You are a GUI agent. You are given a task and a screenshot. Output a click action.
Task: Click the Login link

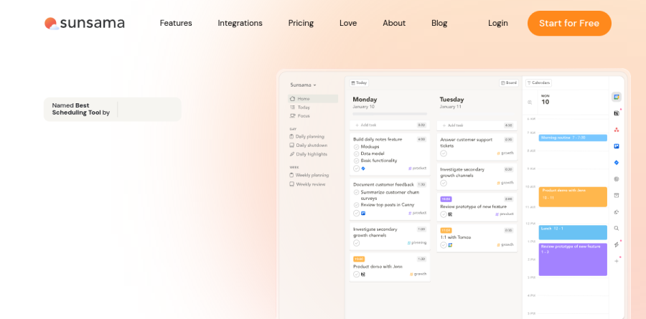498,23
